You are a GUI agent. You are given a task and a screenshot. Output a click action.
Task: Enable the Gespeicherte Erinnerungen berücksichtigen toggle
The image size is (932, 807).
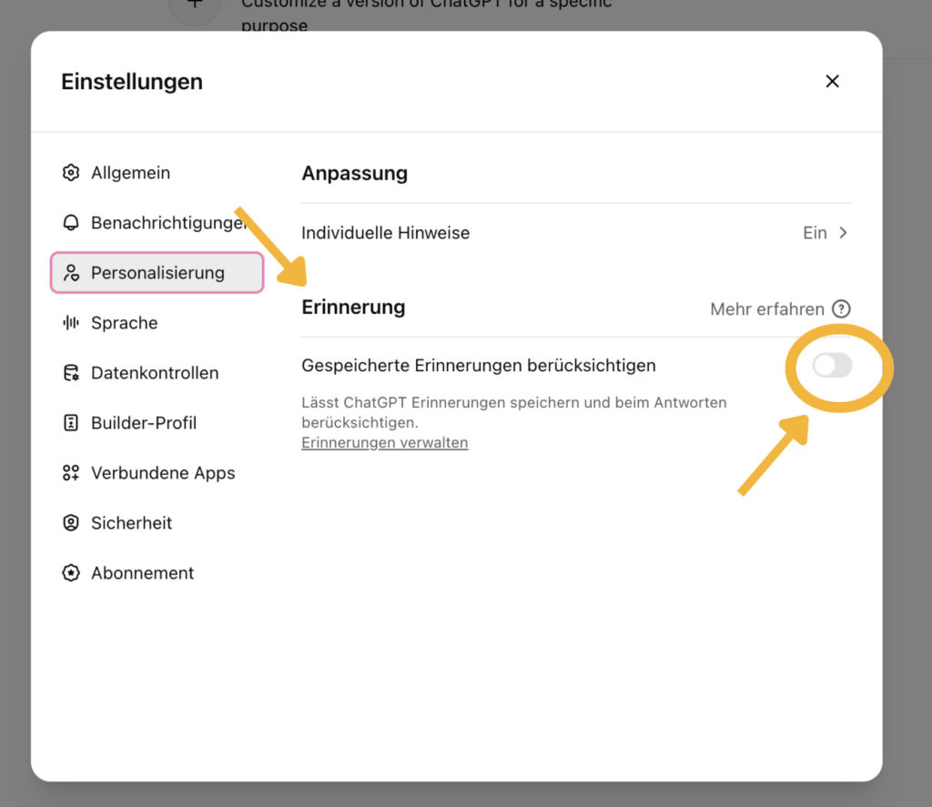point(832,366)
